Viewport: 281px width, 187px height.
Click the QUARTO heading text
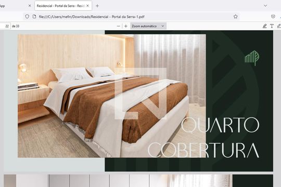pyautogui.click(x=220, y=125)
